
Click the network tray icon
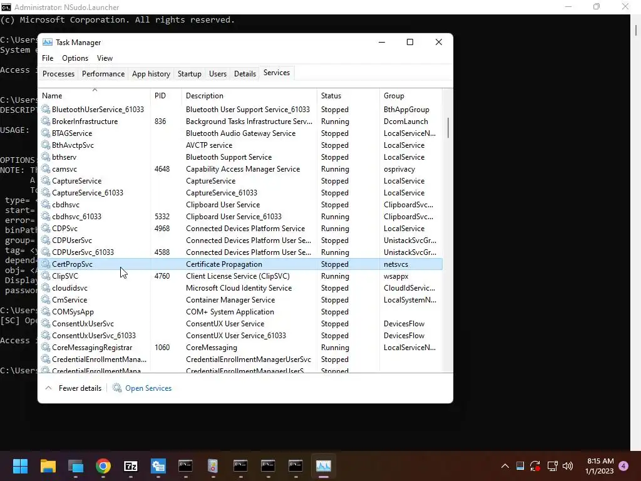[552, 466]
